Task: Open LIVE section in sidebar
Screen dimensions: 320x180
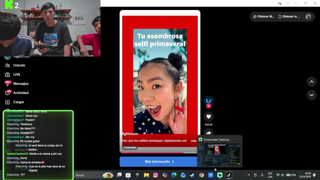Action: (x=17, y=74)
